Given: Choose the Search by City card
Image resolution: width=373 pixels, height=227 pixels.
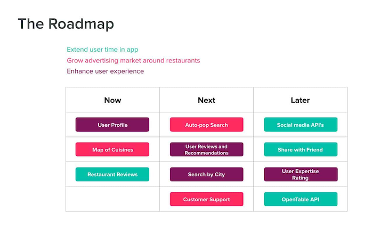Looking at the screenshot, I should coord(206,174).
